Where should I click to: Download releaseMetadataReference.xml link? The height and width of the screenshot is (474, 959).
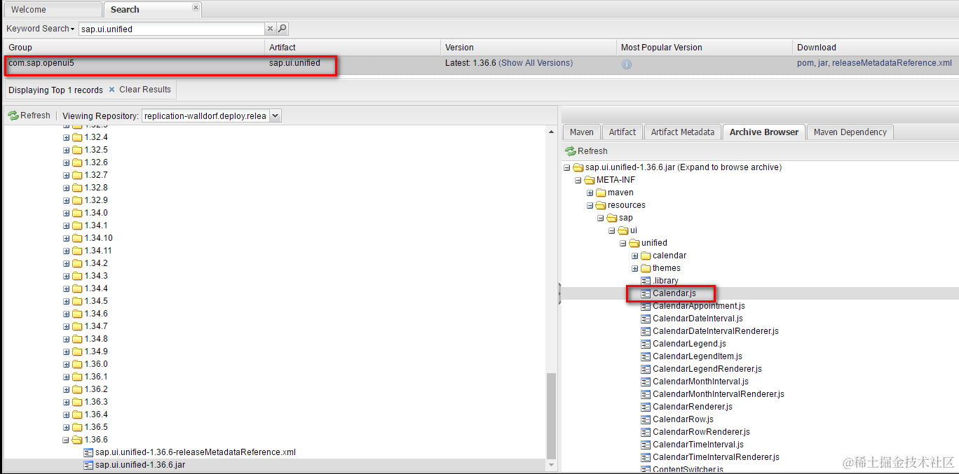[892, 63]
